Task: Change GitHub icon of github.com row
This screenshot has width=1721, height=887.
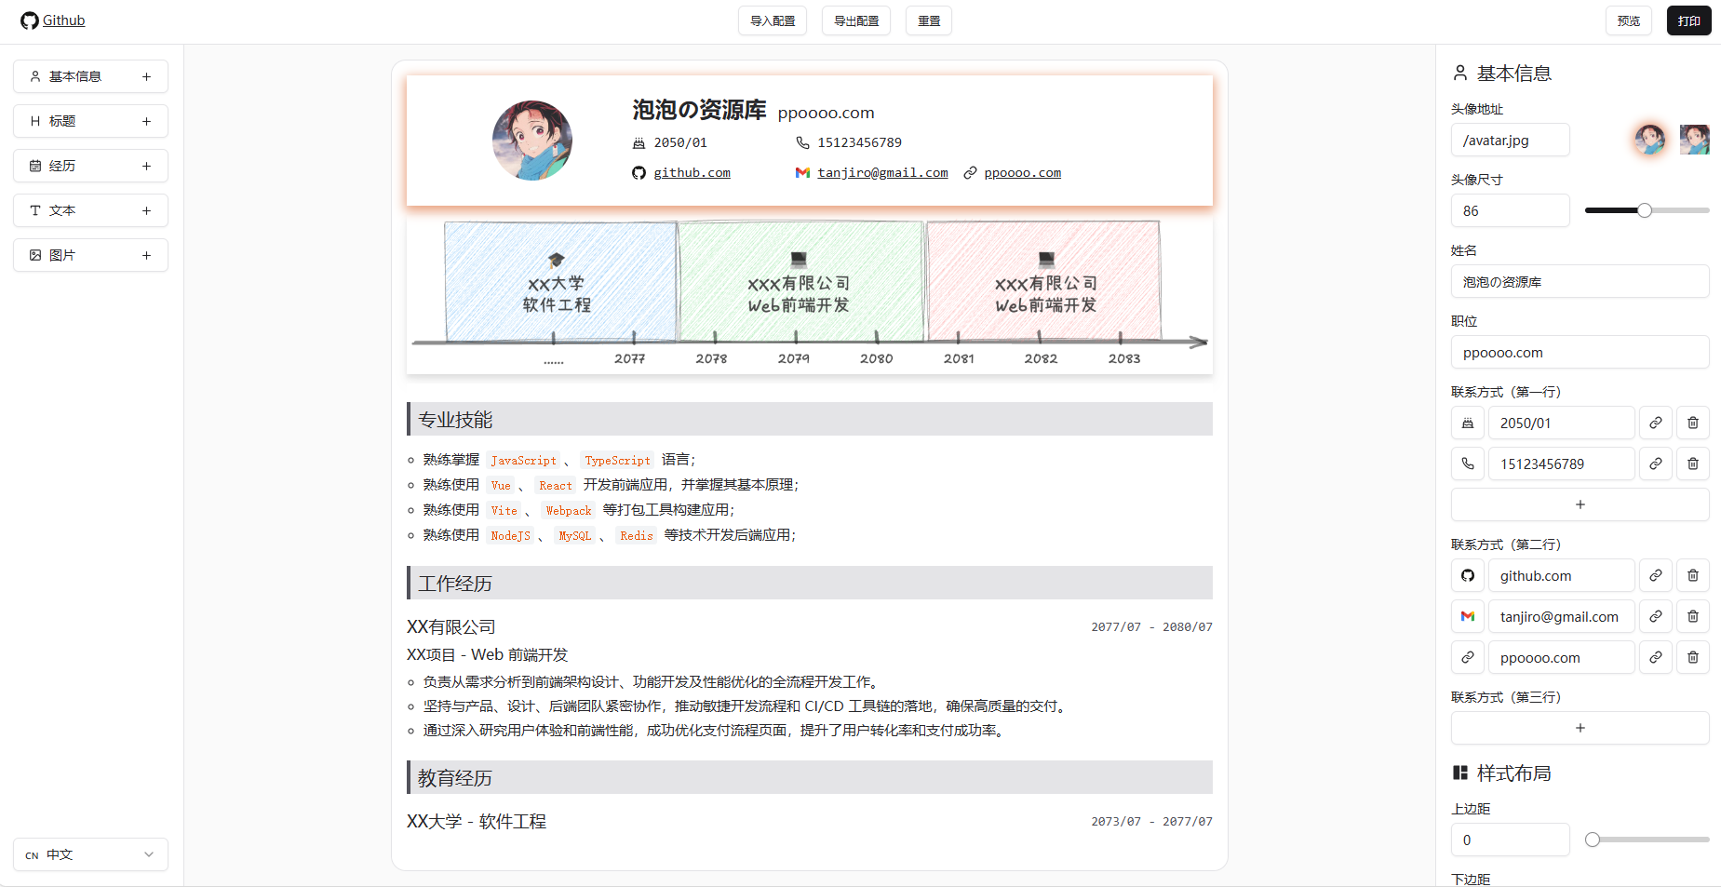Action: (x=1468, y=575)
